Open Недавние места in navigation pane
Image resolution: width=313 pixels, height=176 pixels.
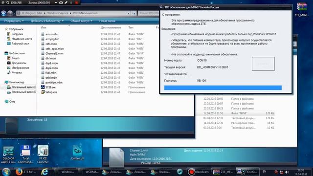coord(22,39)
